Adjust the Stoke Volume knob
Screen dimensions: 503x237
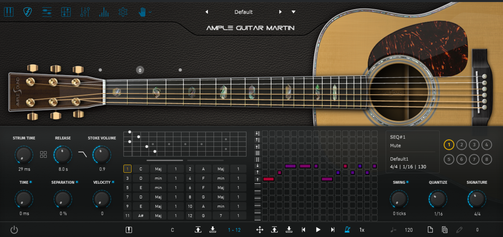(x=102, y=155)
